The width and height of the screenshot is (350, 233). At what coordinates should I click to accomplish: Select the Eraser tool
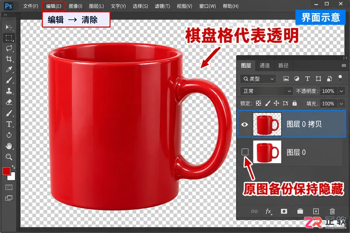(x=9, y=102)
